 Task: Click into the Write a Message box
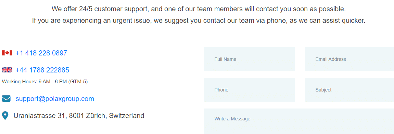pyautogui.click(x=299, y=121)
